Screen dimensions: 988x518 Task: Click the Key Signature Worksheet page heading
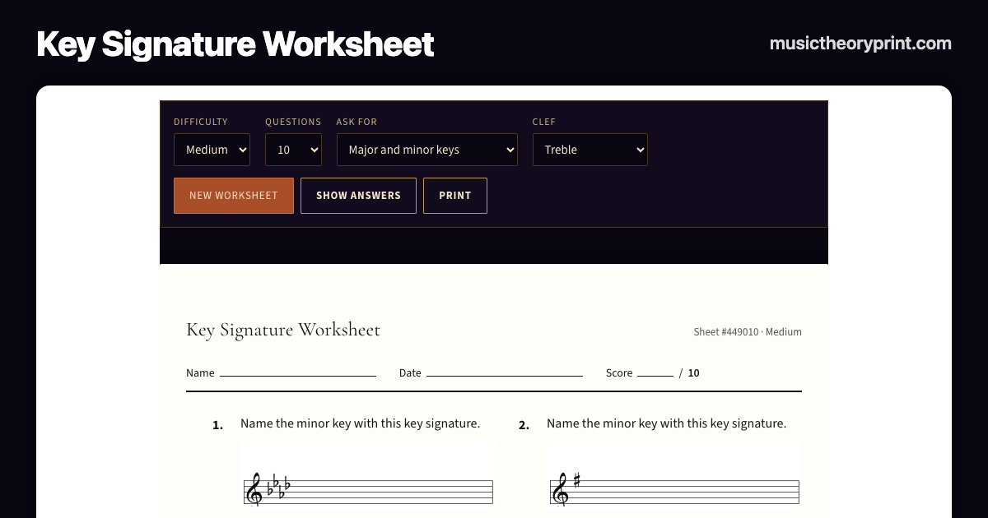point(235,44)
